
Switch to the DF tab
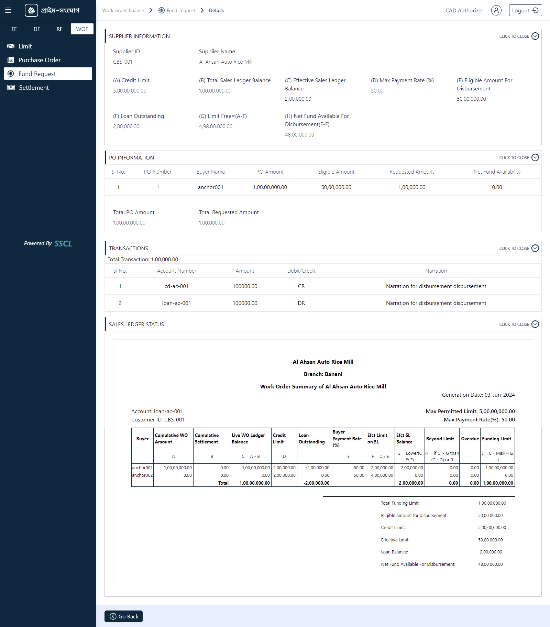tap(37, 29)
